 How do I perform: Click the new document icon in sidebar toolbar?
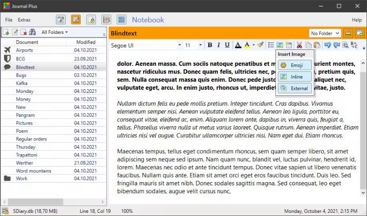7,32
